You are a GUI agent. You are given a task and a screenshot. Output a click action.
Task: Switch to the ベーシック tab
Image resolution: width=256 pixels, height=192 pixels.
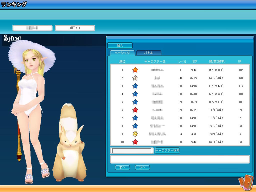pos(122,53)
